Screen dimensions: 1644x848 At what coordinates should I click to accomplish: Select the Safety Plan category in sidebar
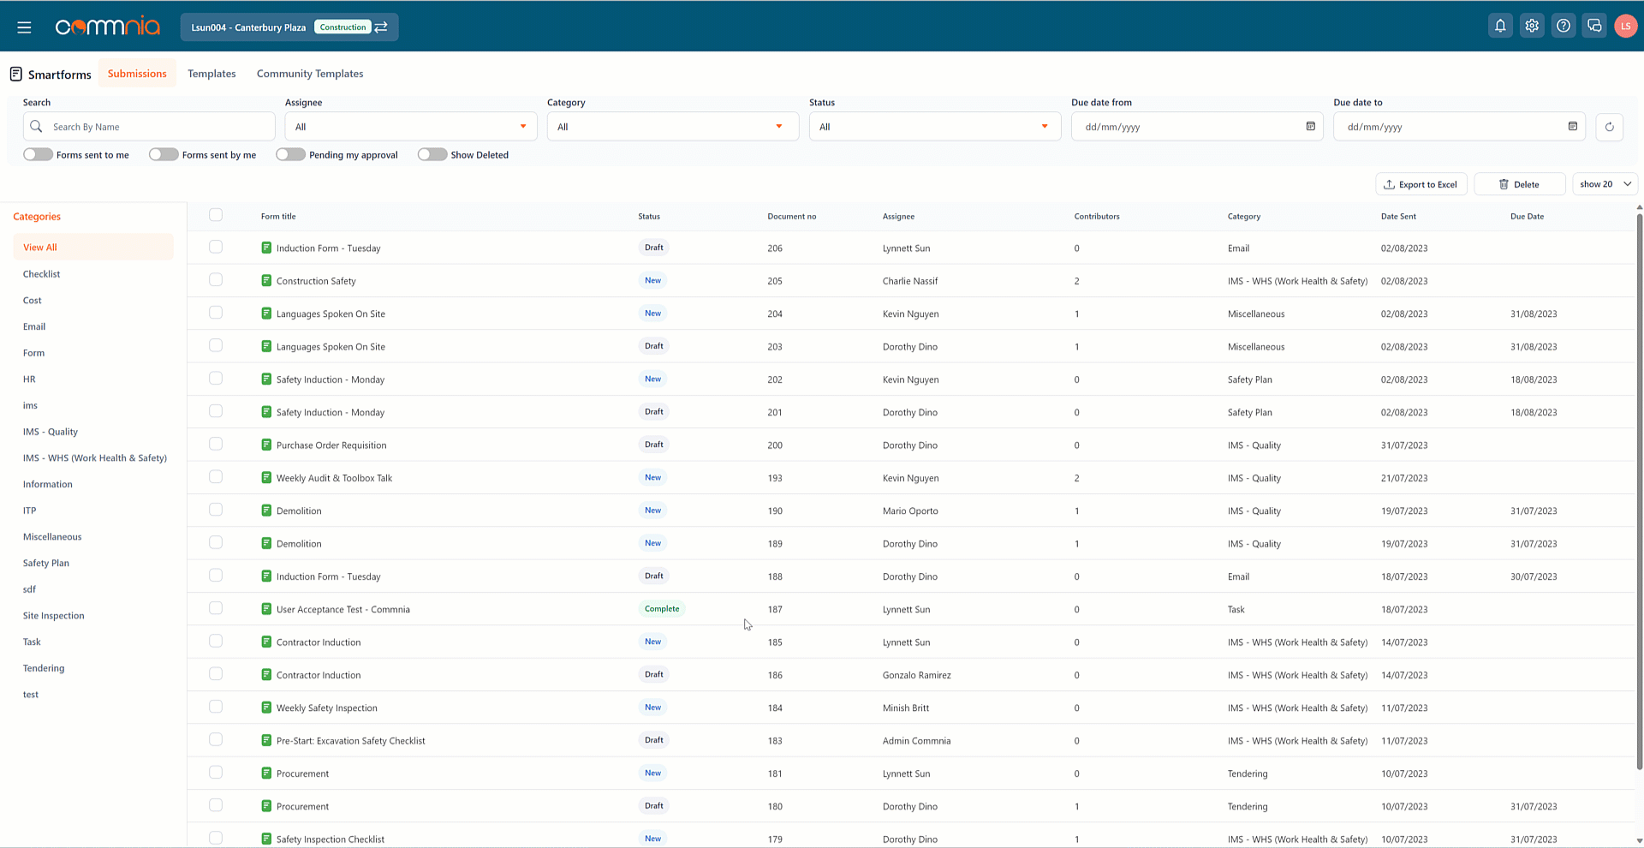coord(46,563)
